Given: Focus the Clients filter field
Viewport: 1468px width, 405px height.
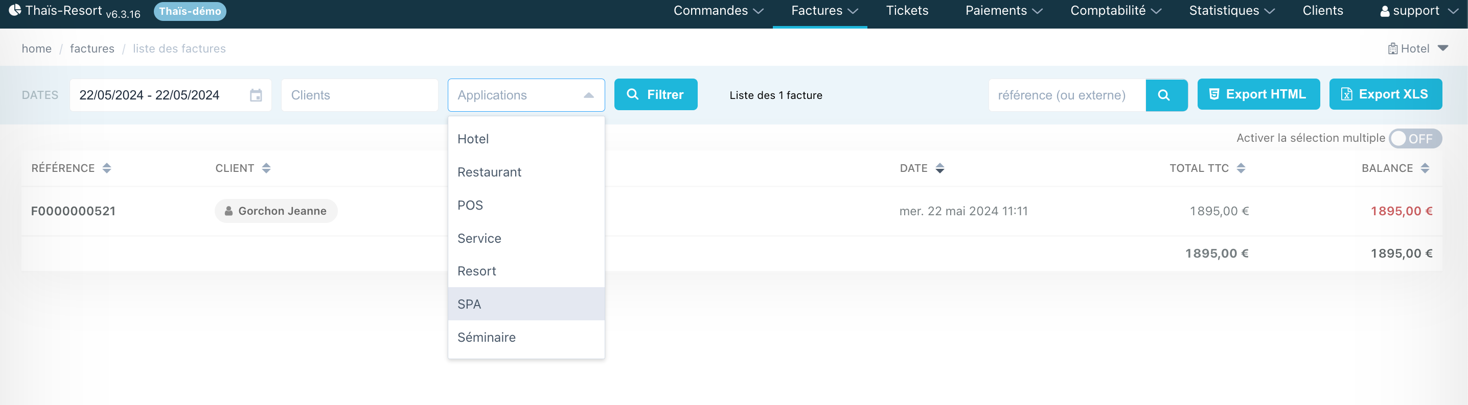Looking at the screenshot, I should pos(360,95).
